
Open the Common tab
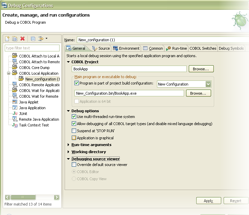(x=153, y=48)
